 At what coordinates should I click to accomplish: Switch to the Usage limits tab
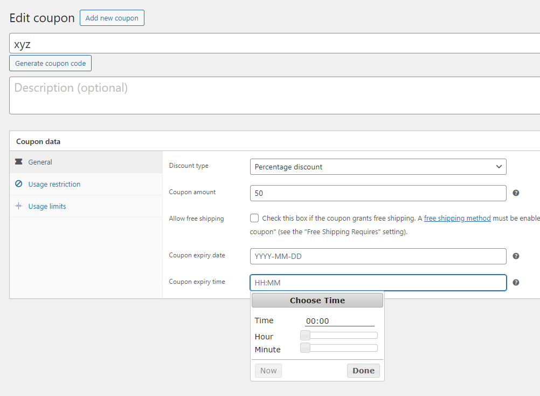tap(47, 206)
